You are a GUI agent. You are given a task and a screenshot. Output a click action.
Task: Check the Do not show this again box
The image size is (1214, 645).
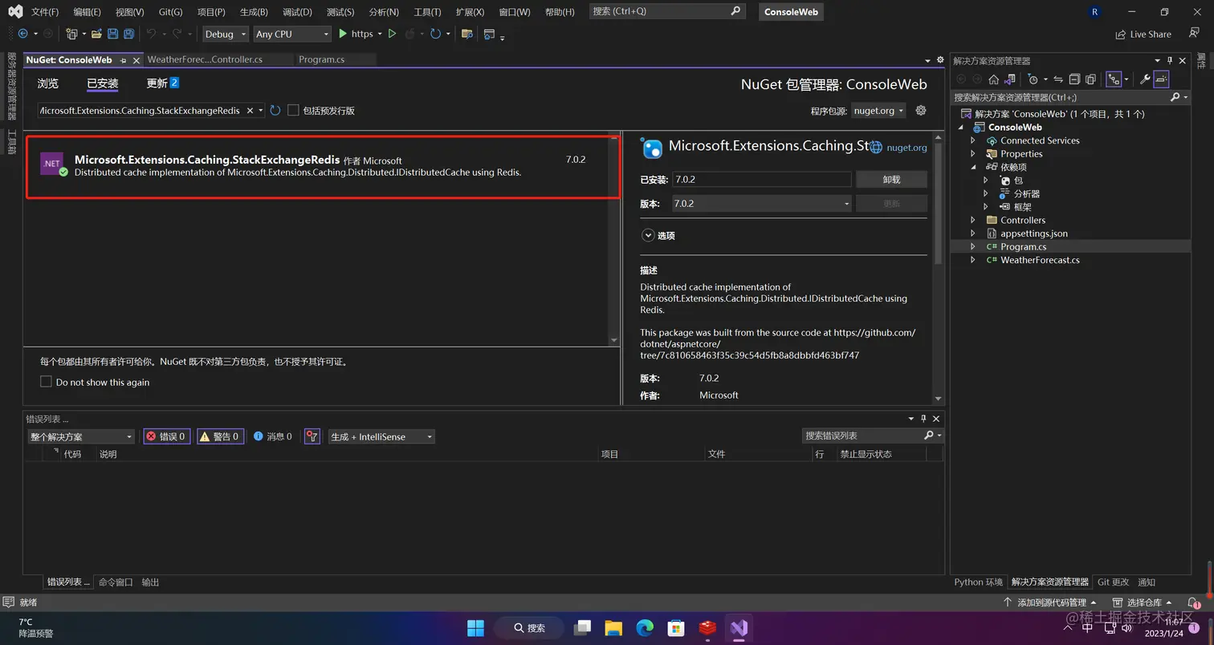(46, 382)
